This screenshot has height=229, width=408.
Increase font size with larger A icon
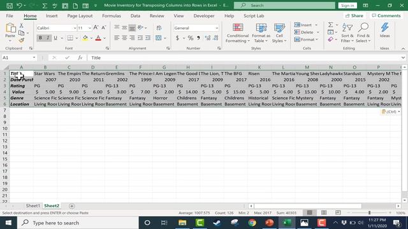(96, 27)
